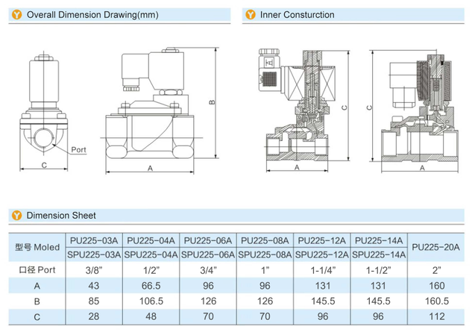Select the SPU225-08A model cell
Screen dimensions: 472x332
tap(267, 255)
